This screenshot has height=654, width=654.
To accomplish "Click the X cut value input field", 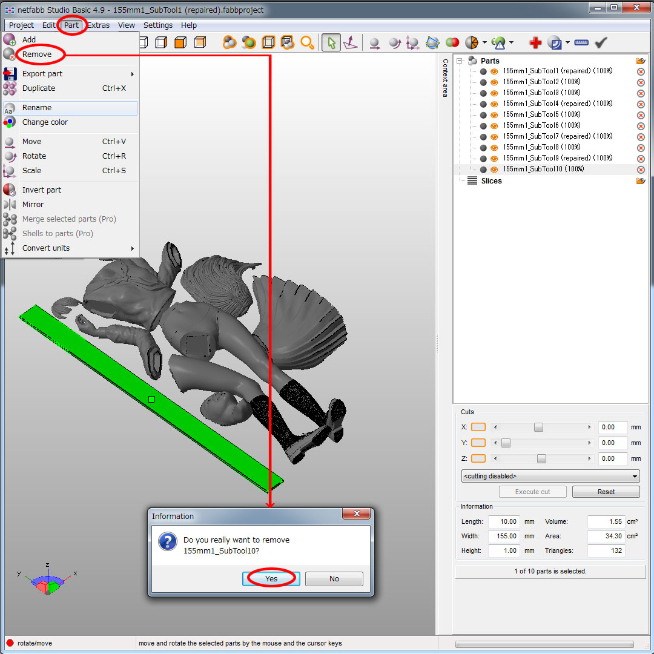I will point(612,427).
